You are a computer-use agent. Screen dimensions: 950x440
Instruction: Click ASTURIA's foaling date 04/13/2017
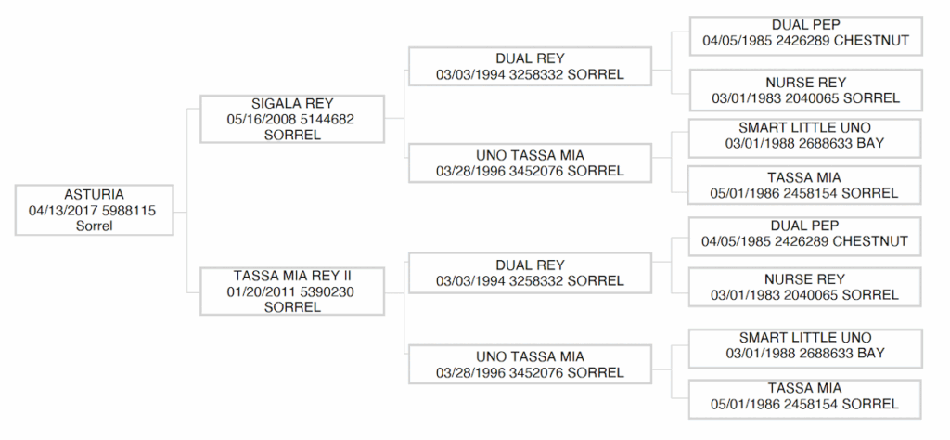(64, 210)
